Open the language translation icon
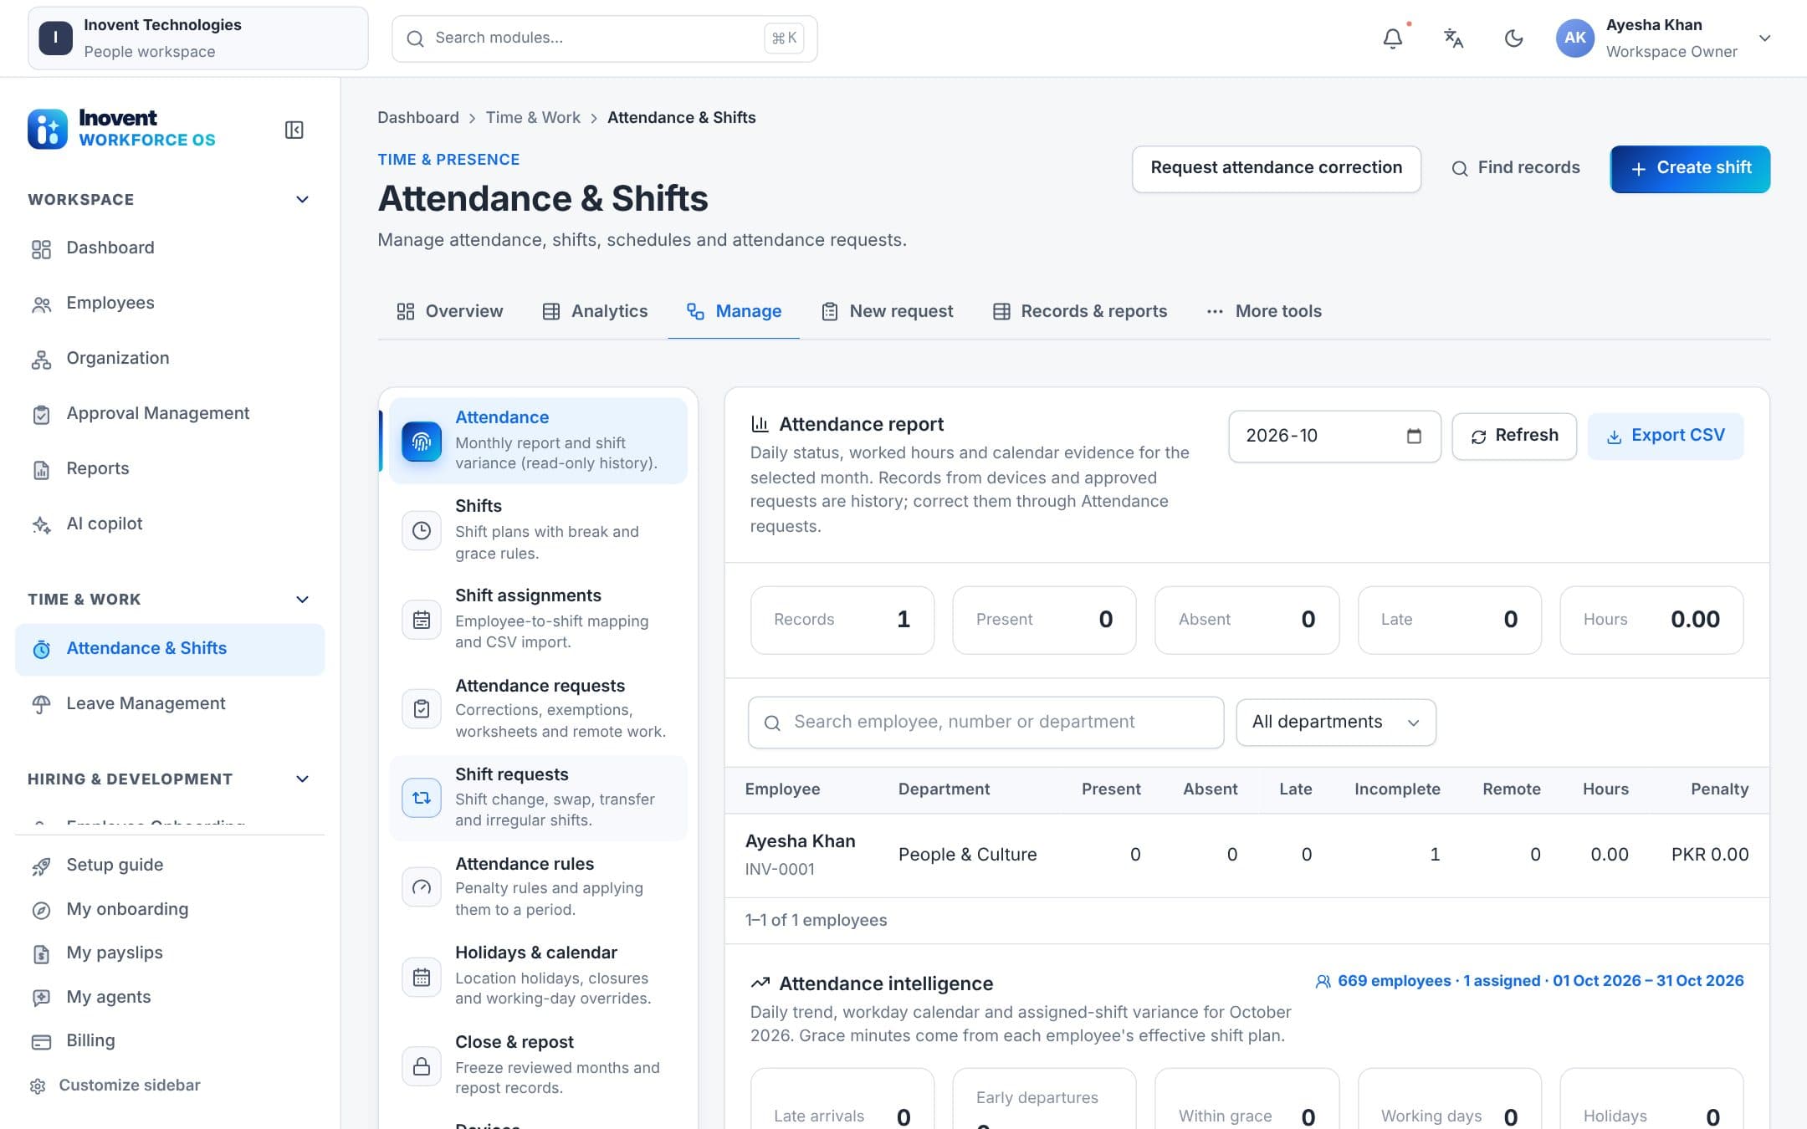Viewport: 1807px width, 1129px height. point(1453,38)
